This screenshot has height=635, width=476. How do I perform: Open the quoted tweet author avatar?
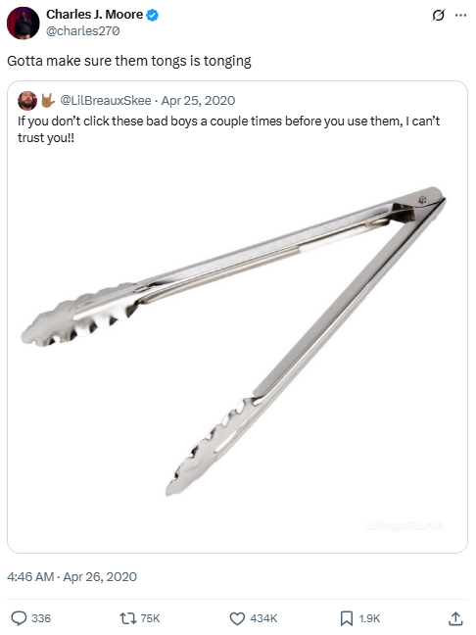click(x=27, y=100)
